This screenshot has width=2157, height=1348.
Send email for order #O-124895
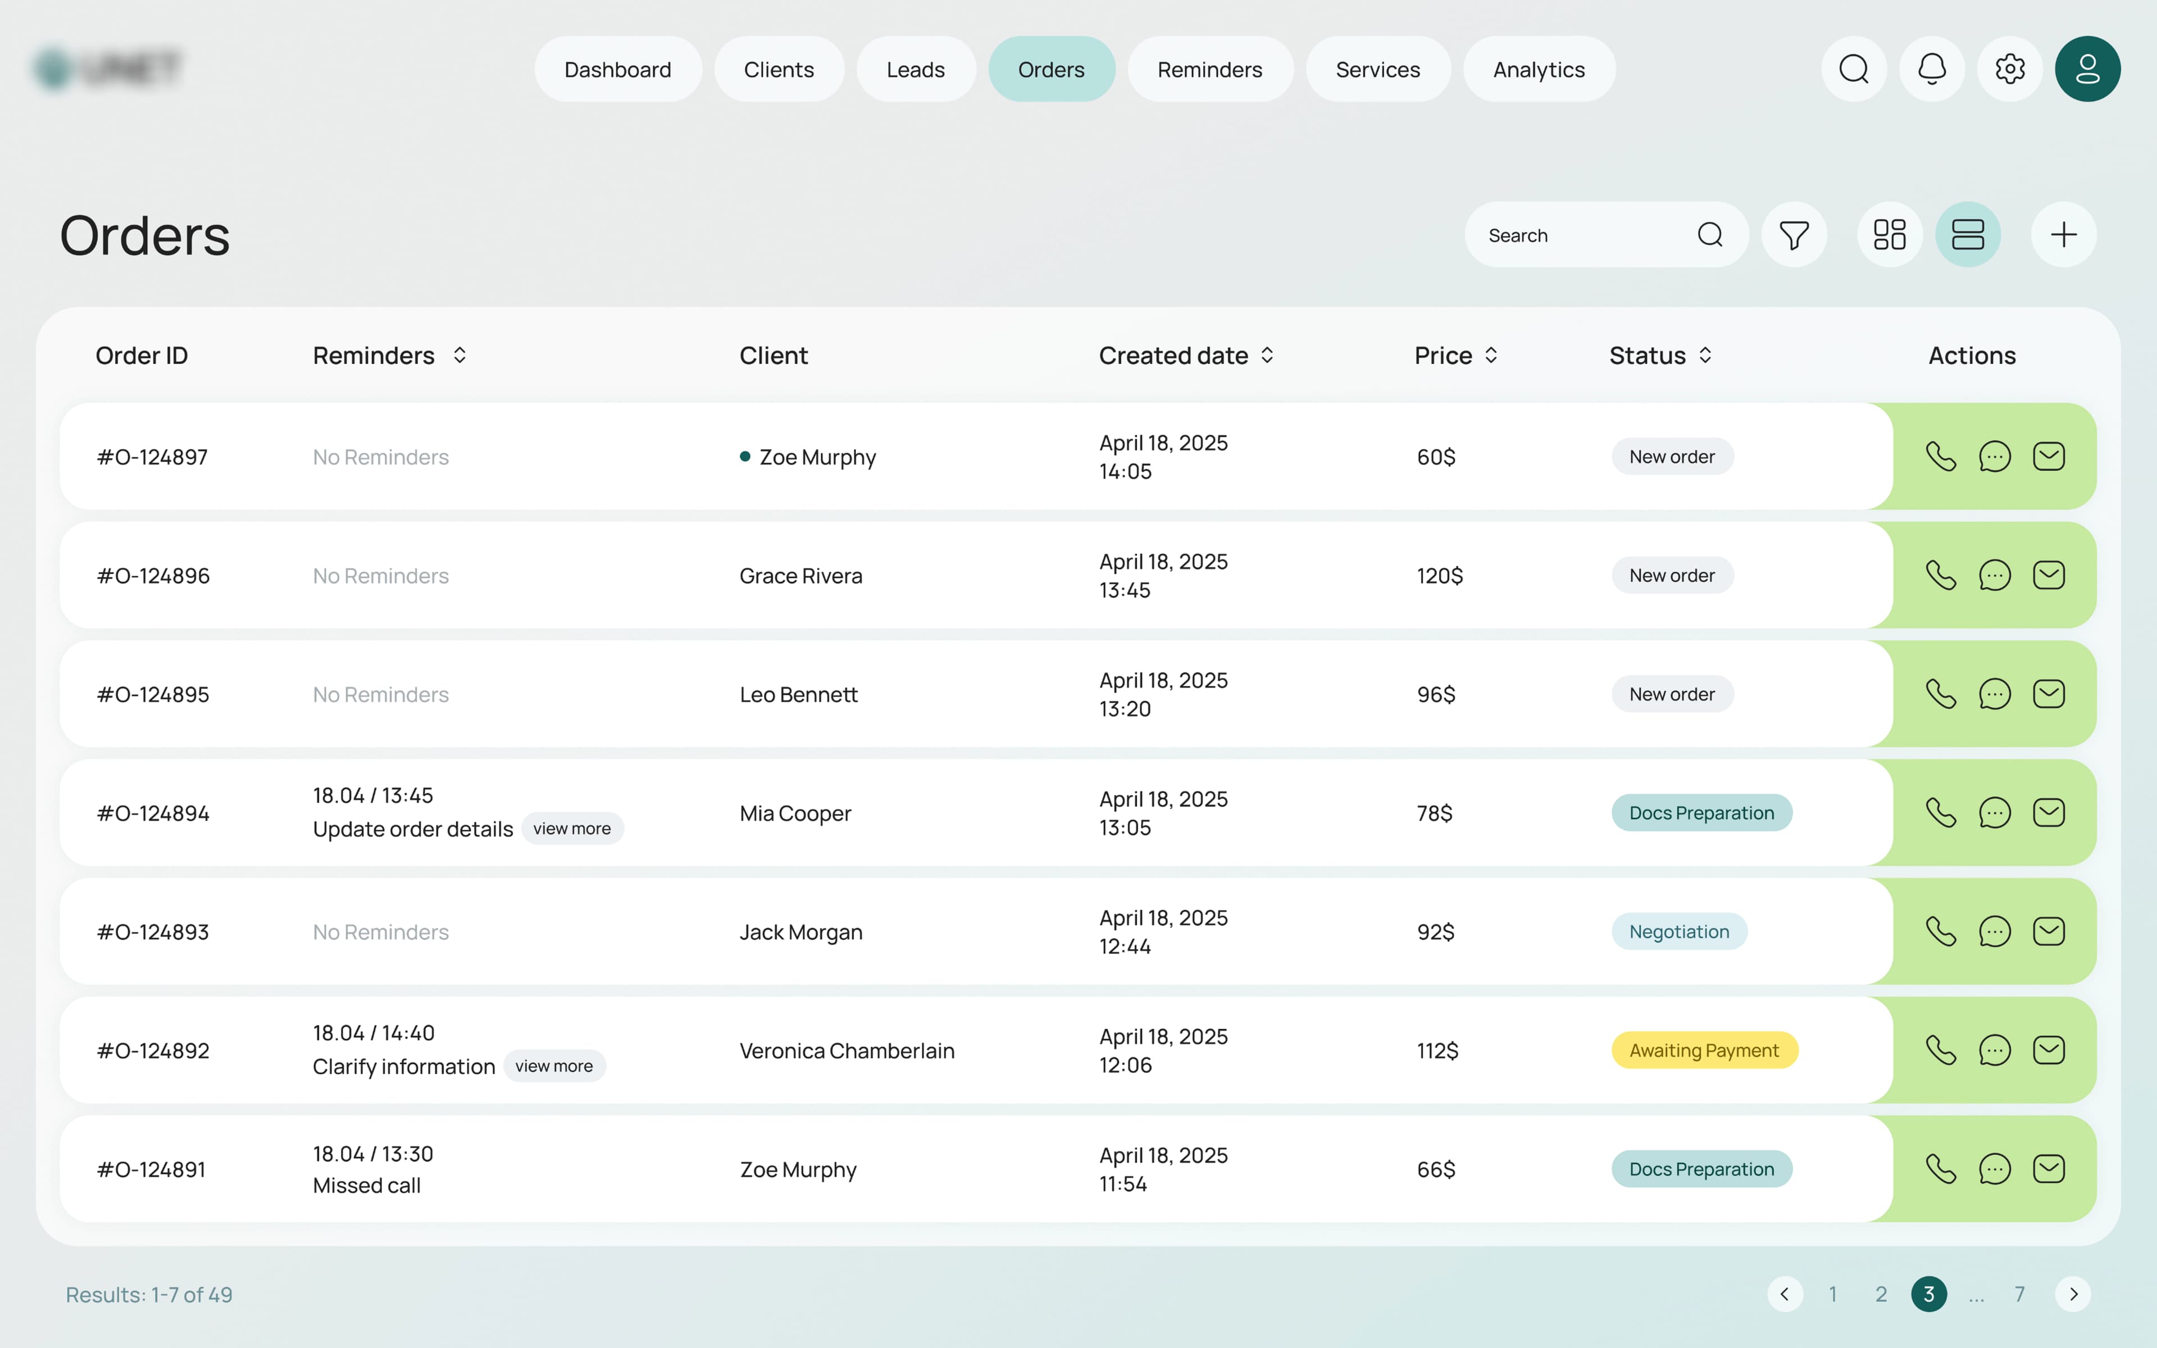(2048, 694)
